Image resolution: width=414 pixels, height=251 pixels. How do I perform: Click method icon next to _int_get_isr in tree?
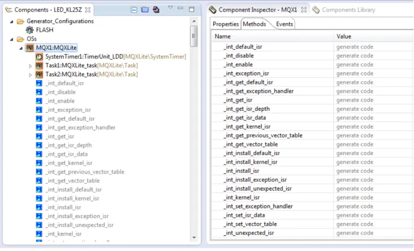click(x=39, y=136)
